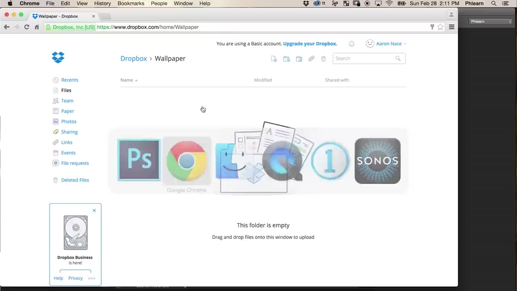Open the Bookmarks menu
The image size is (517, 291).
[x=131, y=3]
